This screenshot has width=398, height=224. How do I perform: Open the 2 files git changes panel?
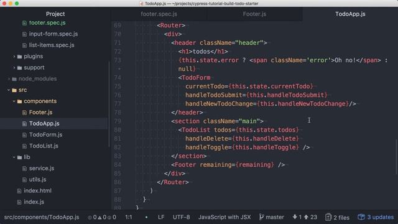[337, 217]
